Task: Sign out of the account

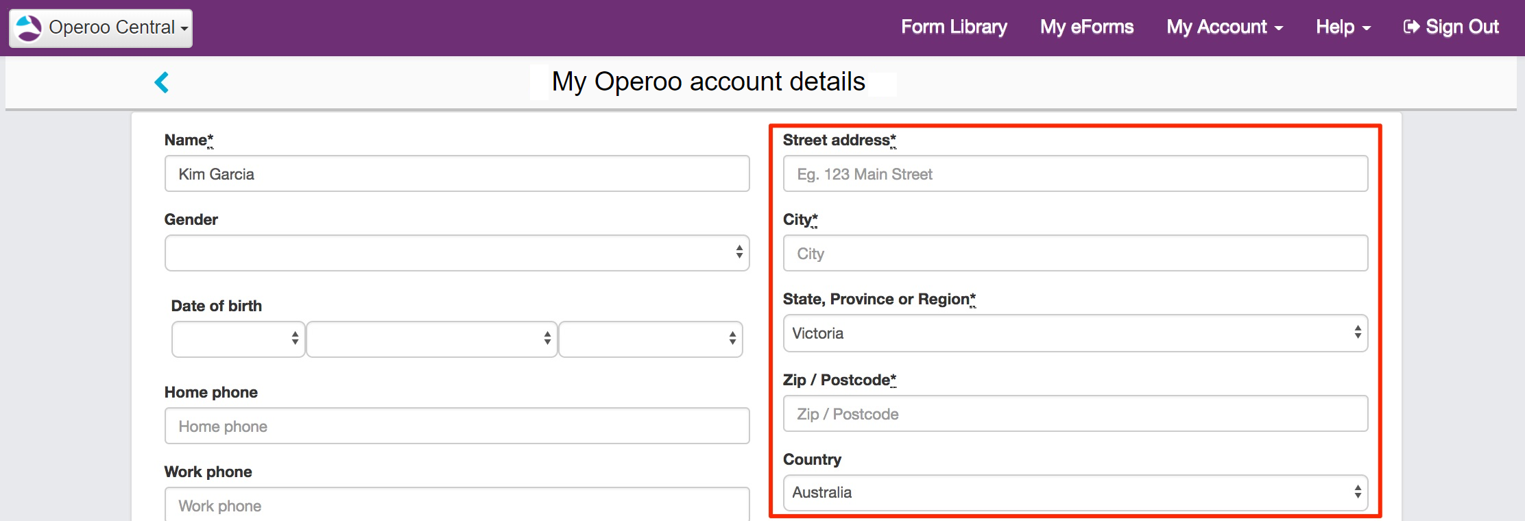Action: [1451, 27]
